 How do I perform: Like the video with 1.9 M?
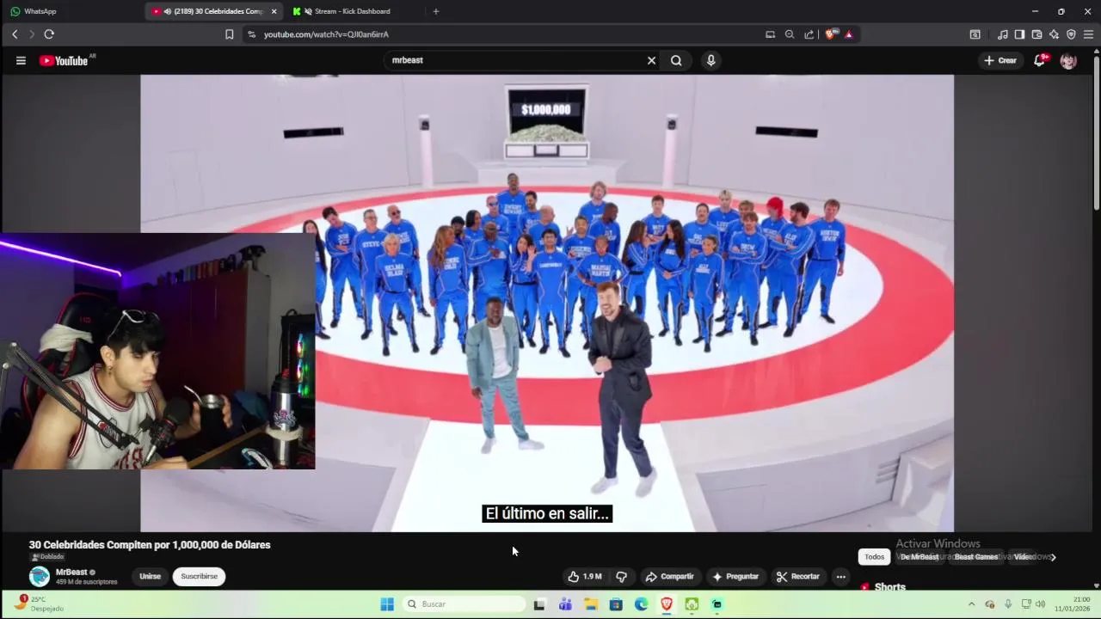(585, 576)
